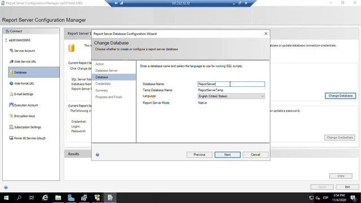Click the Database Name input field

[x=231, y=84]
